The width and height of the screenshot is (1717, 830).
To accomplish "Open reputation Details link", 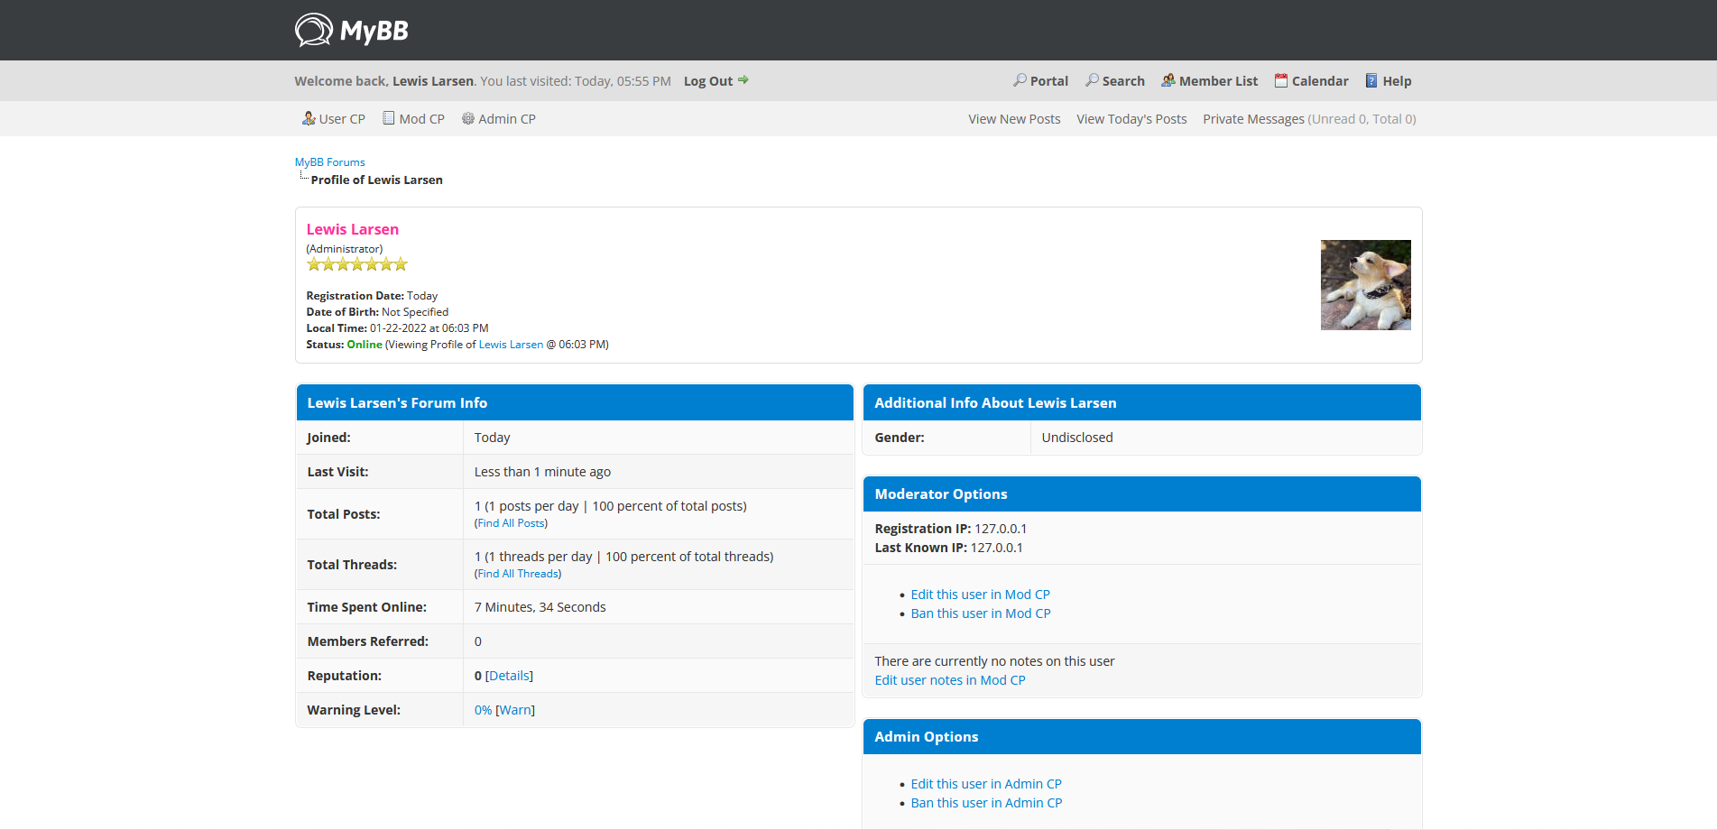I will (509, 676).
